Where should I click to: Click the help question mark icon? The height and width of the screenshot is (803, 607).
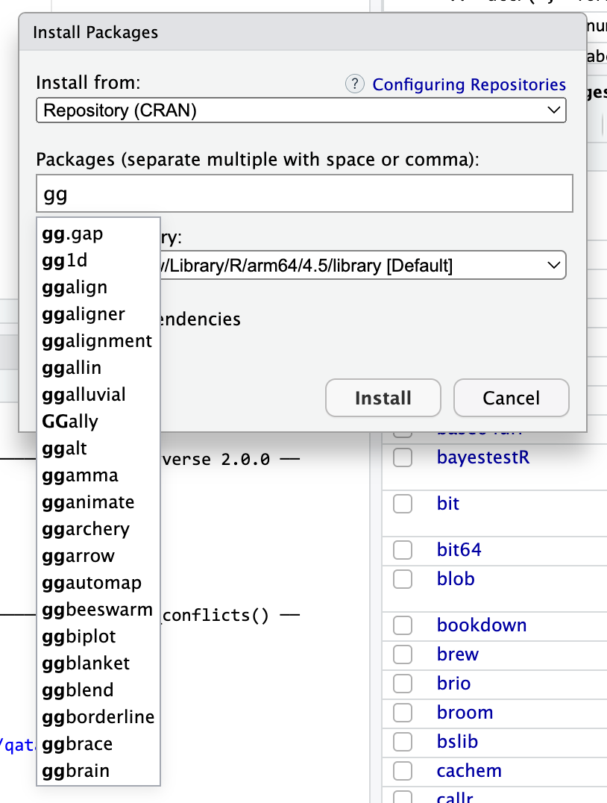point(355,84)
